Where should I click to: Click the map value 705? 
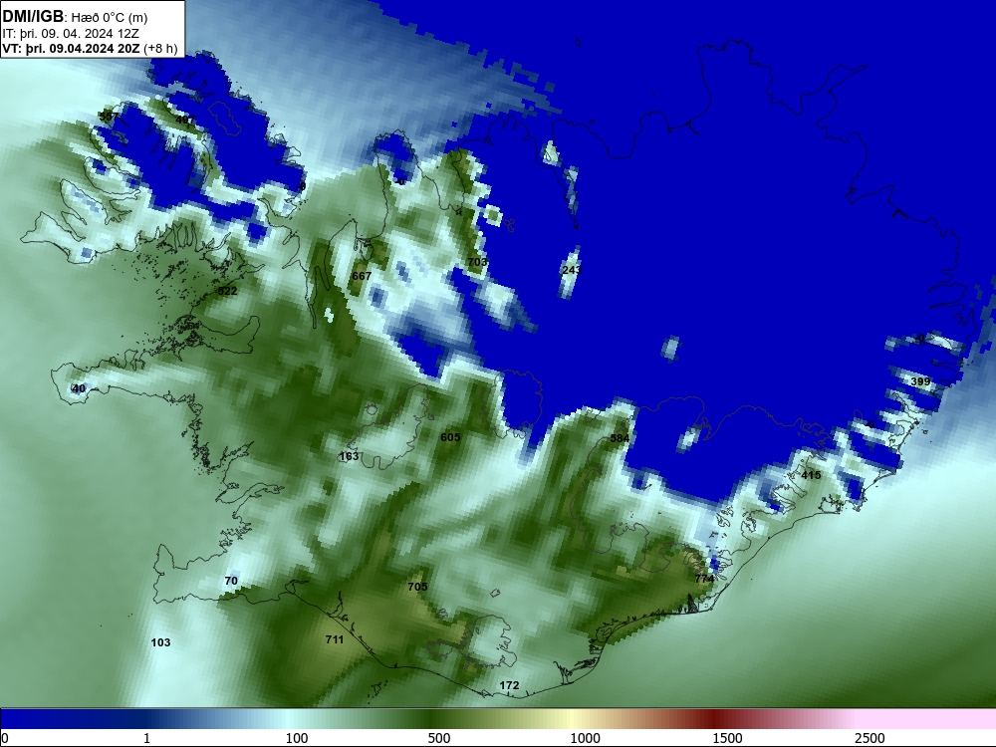(417, 587)
